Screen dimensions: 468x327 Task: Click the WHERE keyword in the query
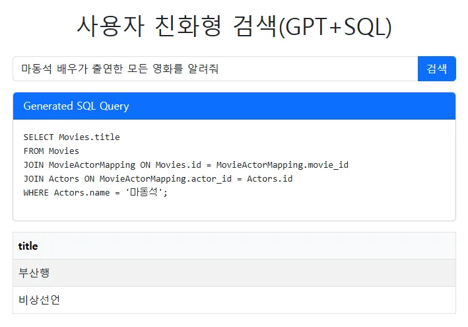(36, 193)
